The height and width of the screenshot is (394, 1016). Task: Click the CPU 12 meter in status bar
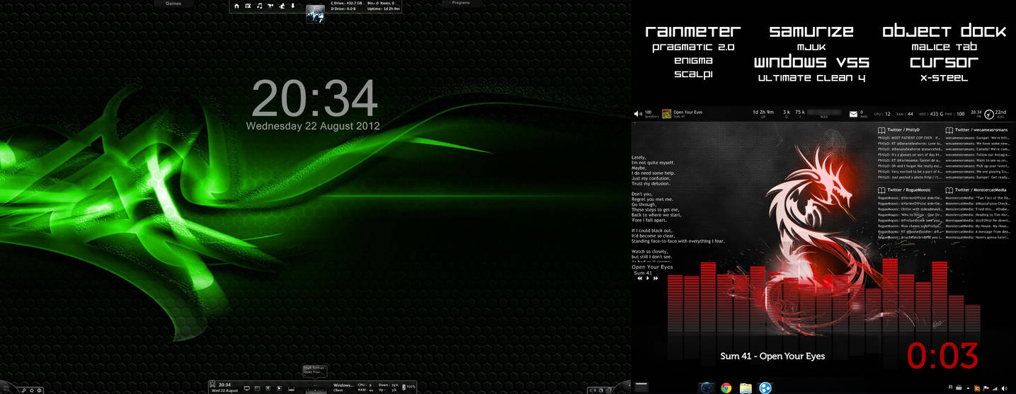click(883, 114)
